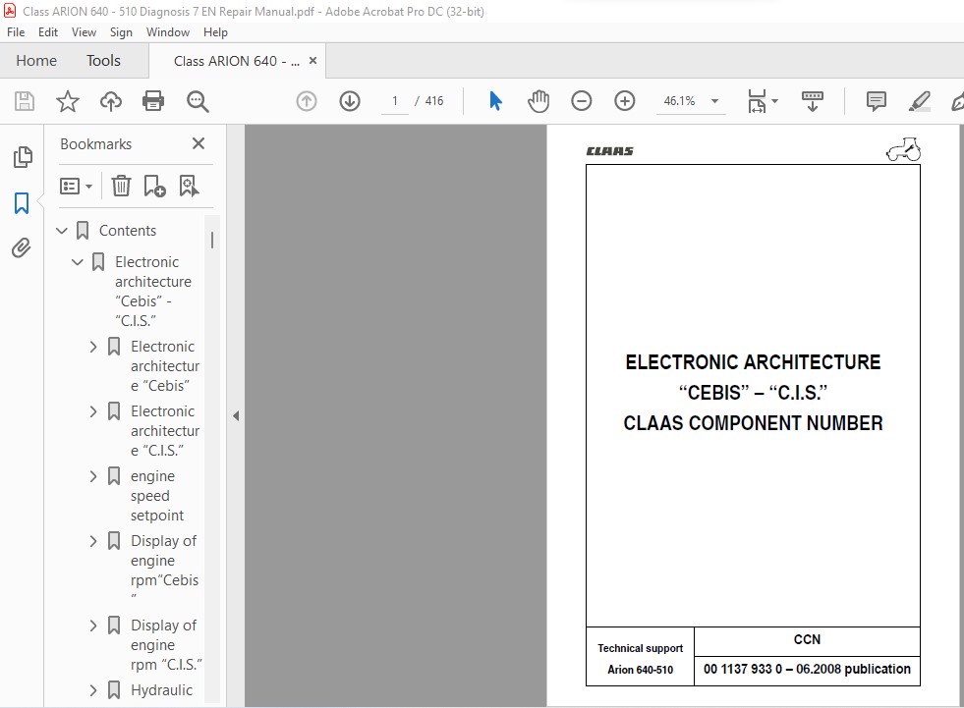
Task: Expand Display of engine rpm"Cebis" bookmark
Action: point(92,541)
